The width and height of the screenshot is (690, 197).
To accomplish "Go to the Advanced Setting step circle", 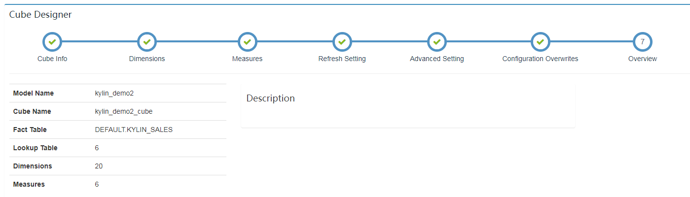I will coord(436,42).
